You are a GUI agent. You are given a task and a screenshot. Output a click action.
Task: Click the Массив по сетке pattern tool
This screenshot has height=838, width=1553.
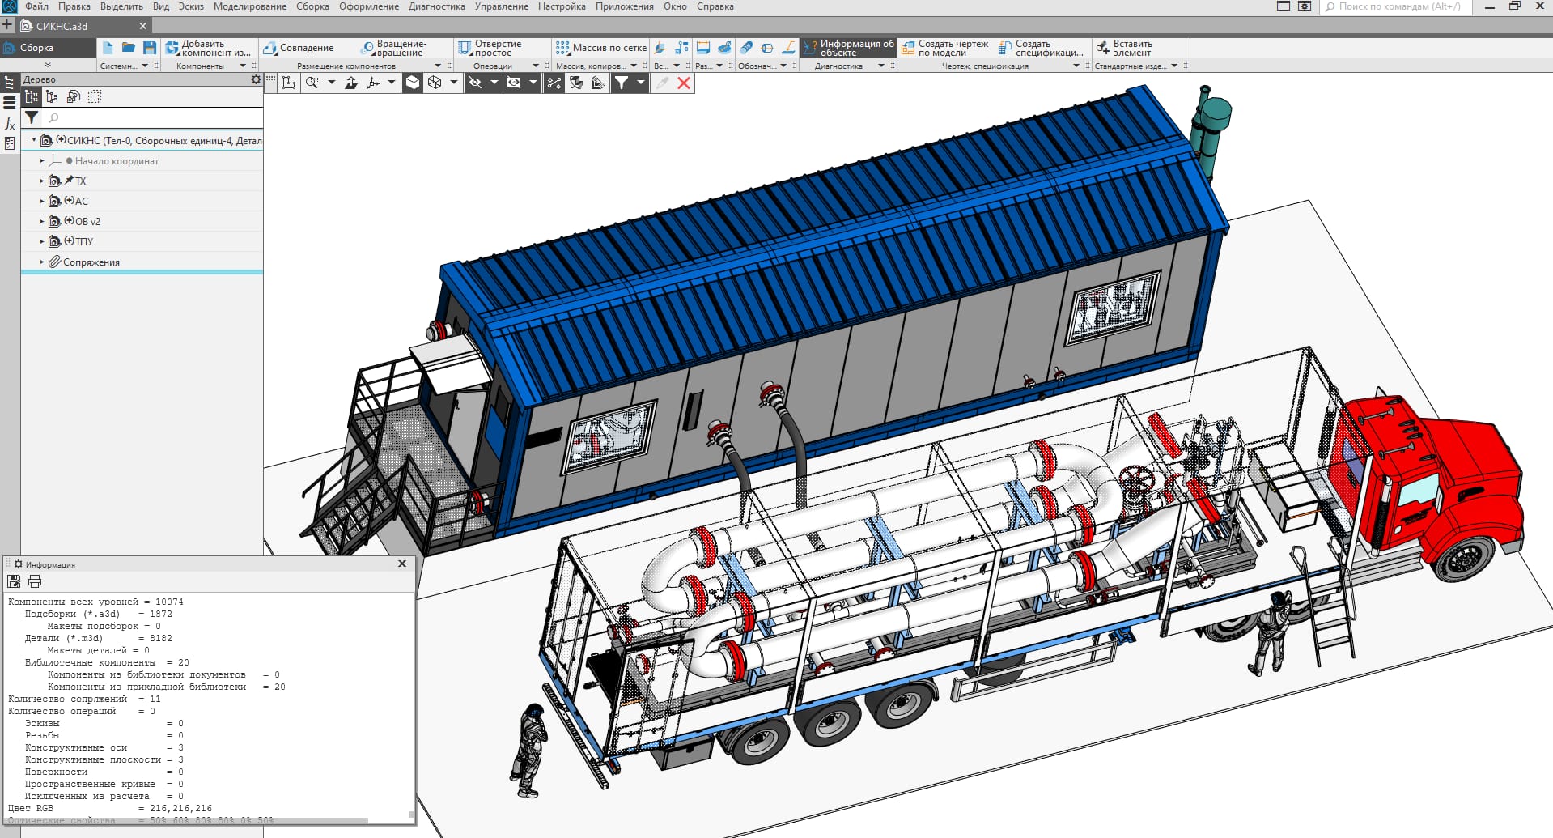[x=600, y=48]
